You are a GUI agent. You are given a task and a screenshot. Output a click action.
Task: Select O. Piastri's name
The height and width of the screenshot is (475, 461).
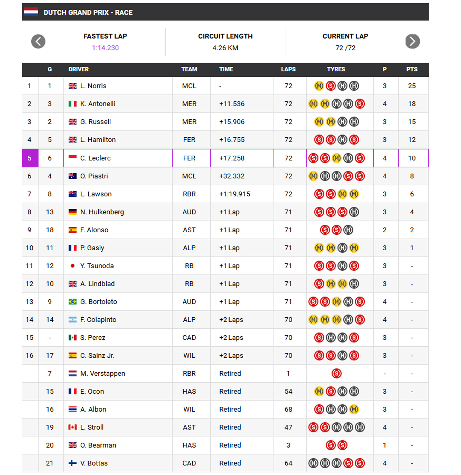pos(94,176)
